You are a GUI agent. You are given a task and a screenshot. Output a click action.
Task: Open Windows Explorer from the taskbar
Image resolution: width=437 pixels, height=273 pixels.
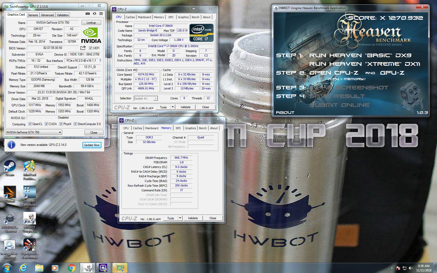pyautogui.click(x=39, y=268)
